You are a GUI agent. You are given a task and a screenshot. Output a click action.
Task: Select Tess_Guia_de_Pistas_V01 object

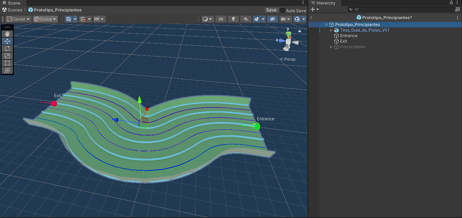365,30
